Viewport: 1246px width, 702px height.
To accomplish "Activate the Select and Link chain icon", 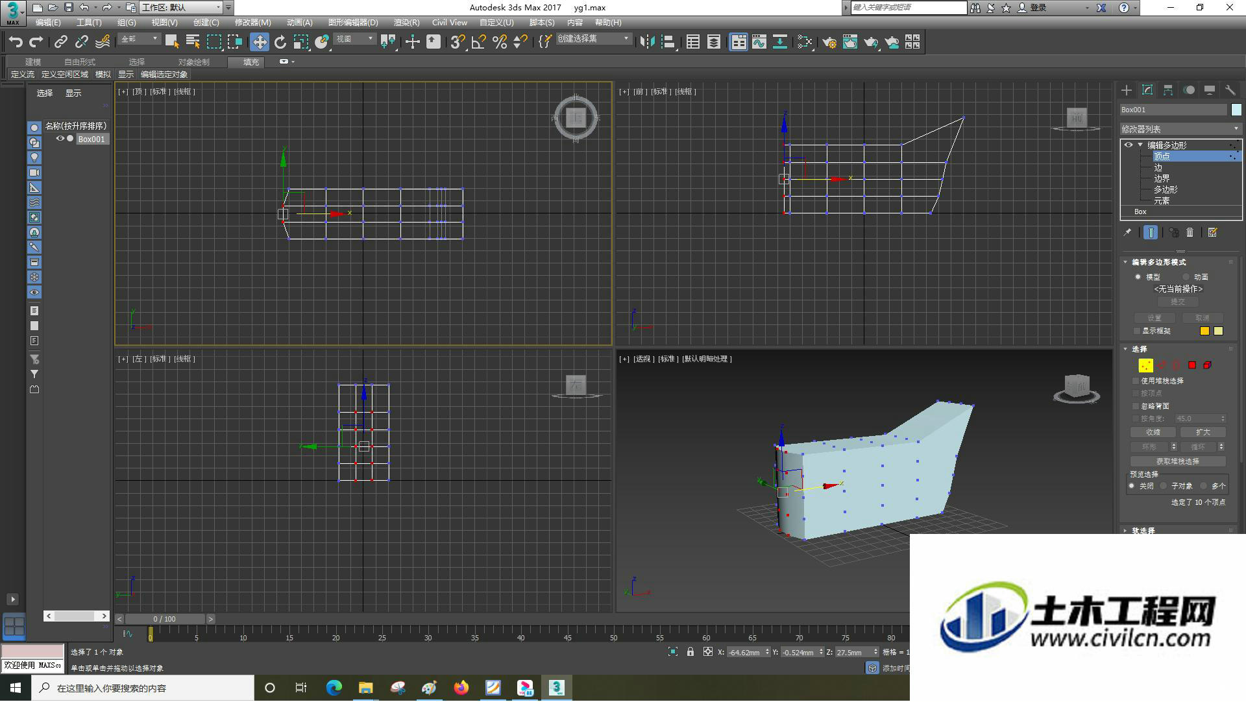I will click(x=60, y=42).
